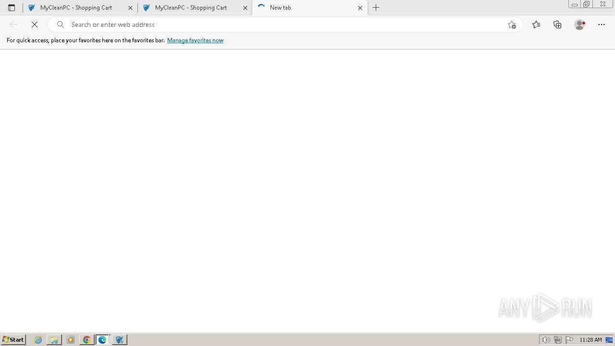Close the first MyCleanPC Shopping Cart tab

click(130, 8)
